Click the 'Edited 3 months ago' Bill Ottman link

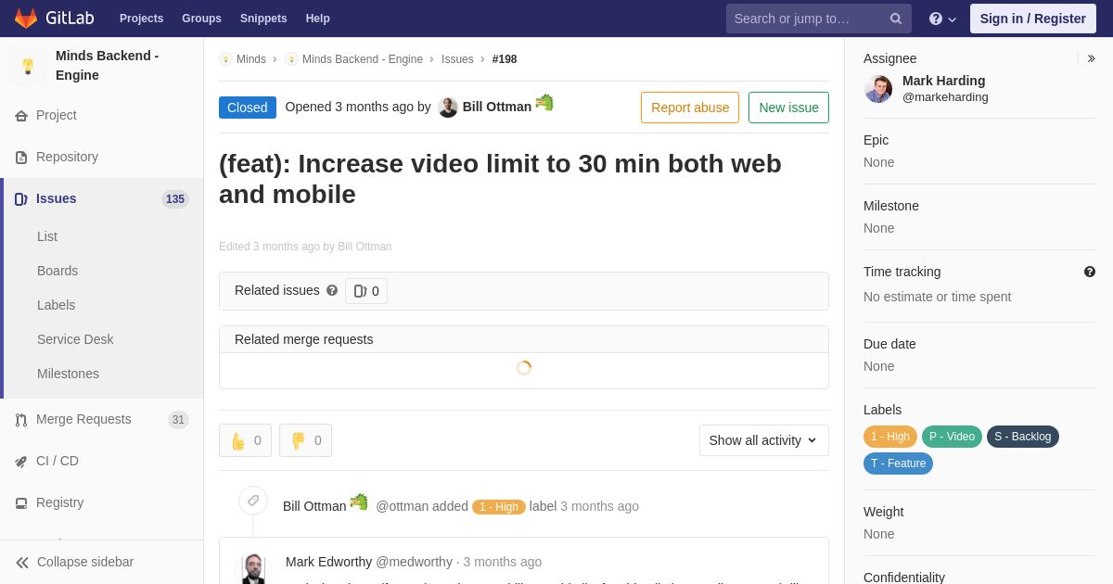pos(365,247)
